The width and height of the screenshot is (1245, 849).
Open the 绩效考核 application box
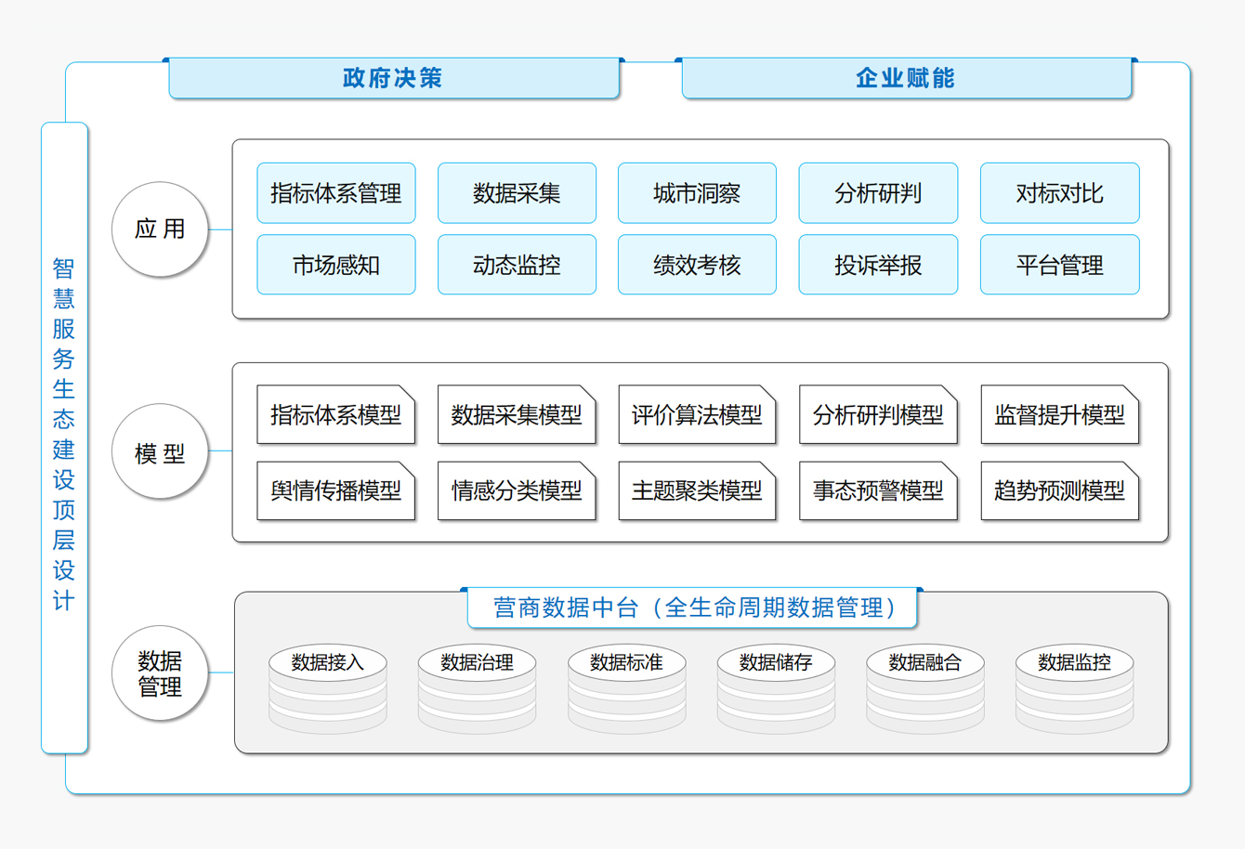click(697, 265)
